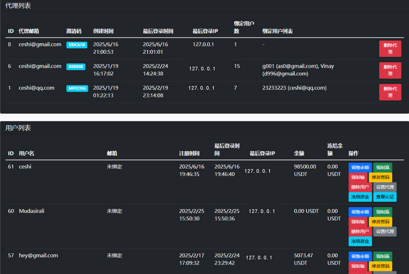Screen dimensions: 409x274
Task: Open 设置代理 for user ceshi
Action: pos(385,187)
